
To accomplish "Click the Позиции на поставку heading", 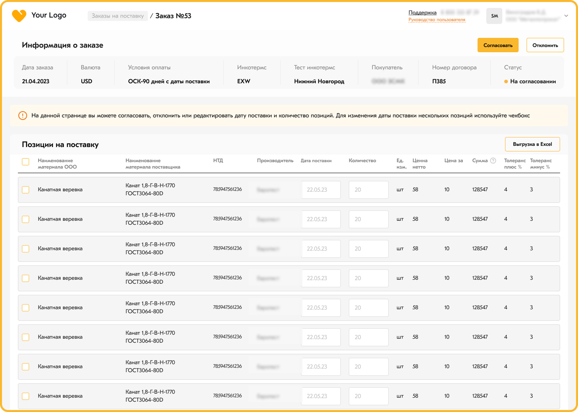I will tap(60, 145).
